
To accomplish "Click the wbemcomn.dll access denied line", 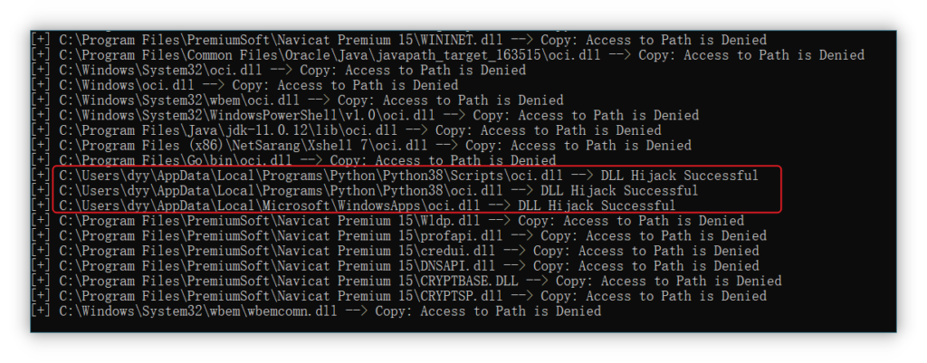I will [x=318, y=311].
